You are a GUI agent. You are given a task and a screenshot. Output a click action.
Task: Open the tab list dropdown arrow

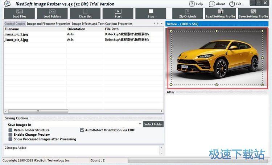162,24
